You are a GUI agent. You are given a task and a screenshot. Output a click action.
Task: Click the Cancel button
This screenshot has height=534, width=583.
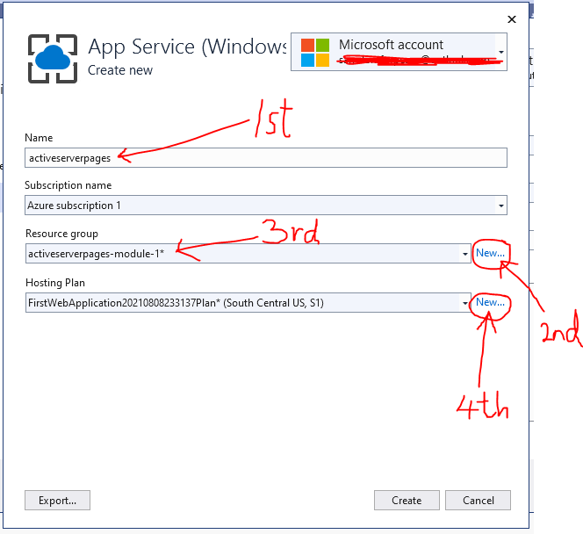click(479, 501)
